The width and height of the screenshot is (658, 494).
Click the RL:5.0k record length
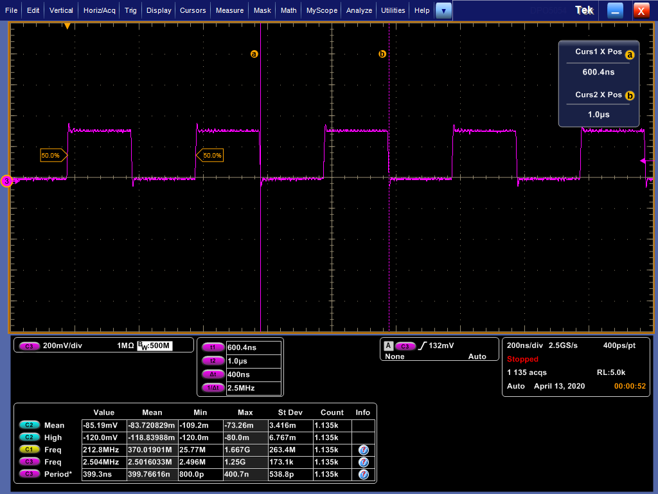click(x=611, y=372)
